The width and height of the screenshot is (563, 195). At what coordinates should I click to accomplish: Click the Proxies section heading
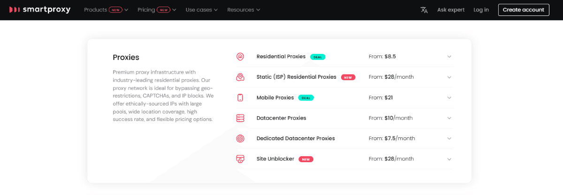[x=126, y=58]
